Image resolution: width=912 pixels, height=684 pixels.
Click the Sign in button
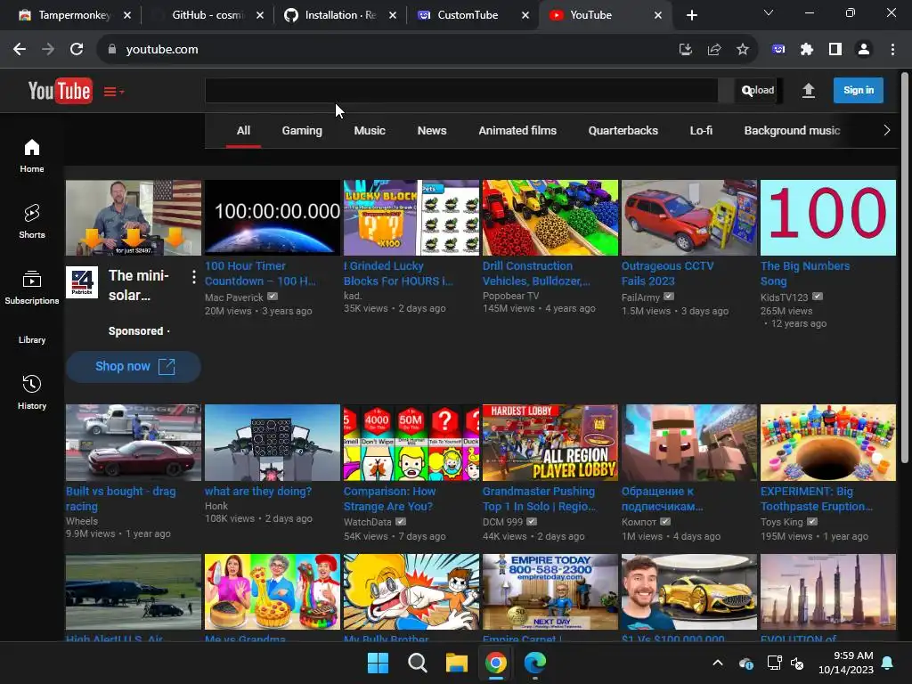(x=858, y=90)
